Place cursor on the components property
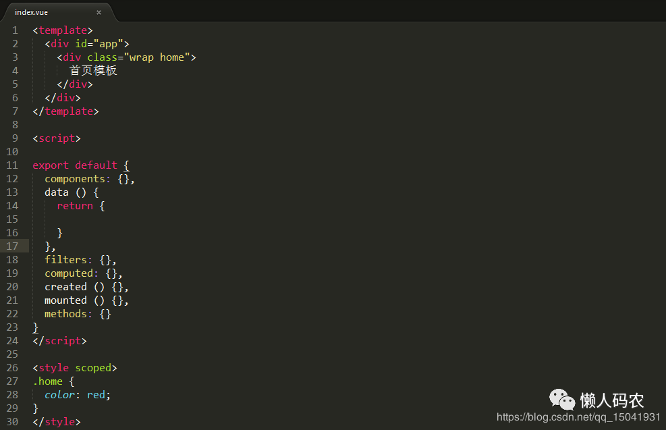This screenshot has height=430, width=666. pyautogui.click(x=75, y=178)
